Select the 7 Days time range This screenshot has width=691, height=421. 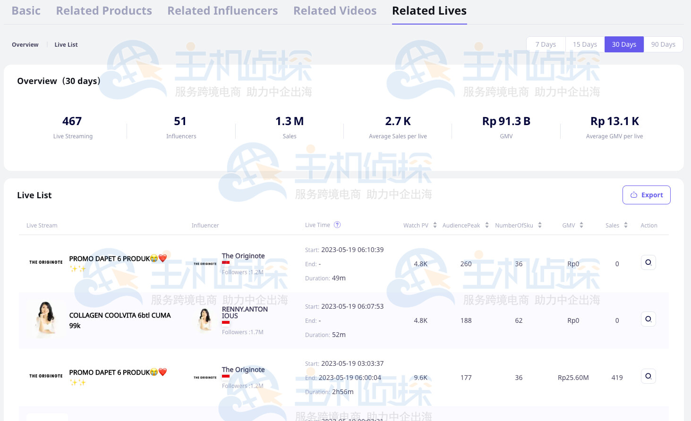pyautogui.click(x=546, y=44)
